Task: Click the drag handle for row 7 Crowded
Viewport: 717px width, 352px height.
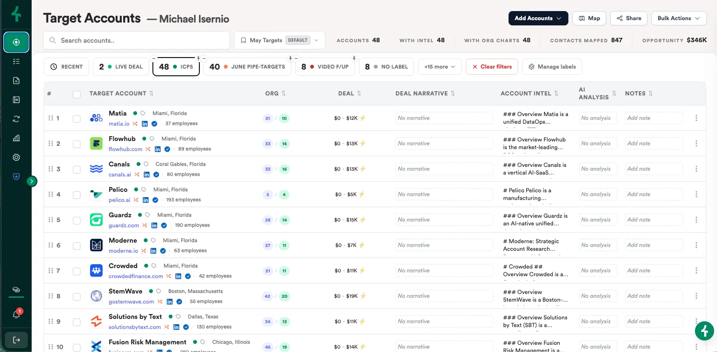Action: 50,270
